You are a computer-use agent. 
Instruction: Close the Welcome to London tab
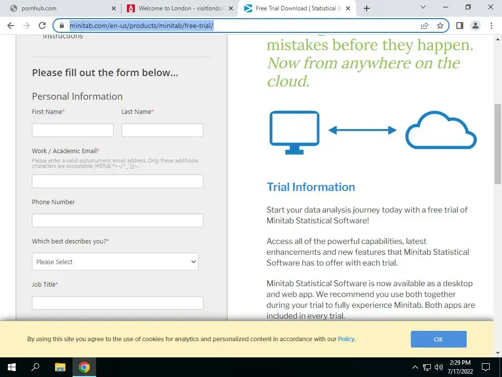pos(231,8)
